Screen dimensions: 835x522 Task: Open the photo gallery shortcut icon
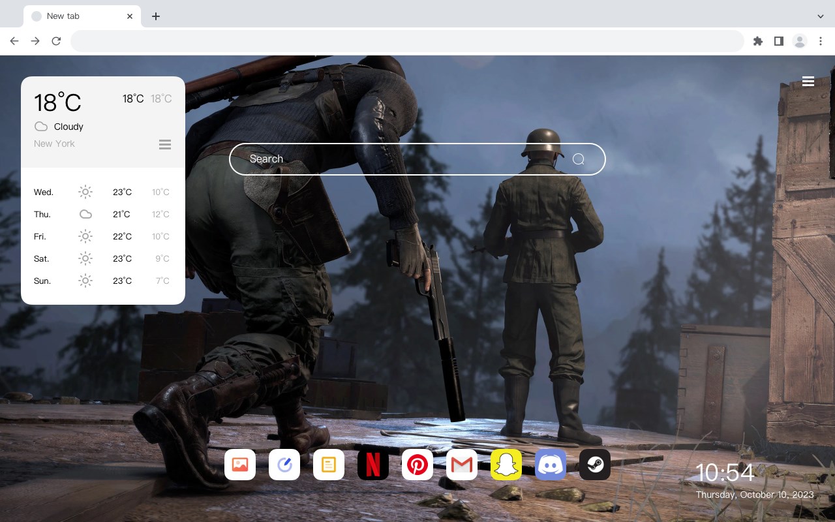coord(240,465)
